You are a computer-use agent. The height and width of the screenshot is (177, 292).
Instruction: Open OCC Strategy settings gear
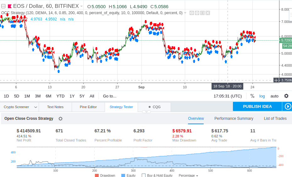[197, 13]
